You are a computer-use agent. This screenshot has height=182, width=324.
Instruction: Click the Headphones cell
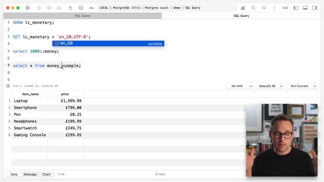coord(29,121)
